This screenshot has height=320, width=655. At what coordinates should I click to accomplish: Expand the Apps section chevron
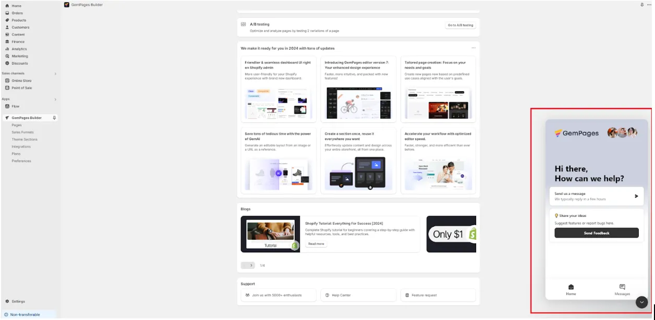tap(55, 99)
